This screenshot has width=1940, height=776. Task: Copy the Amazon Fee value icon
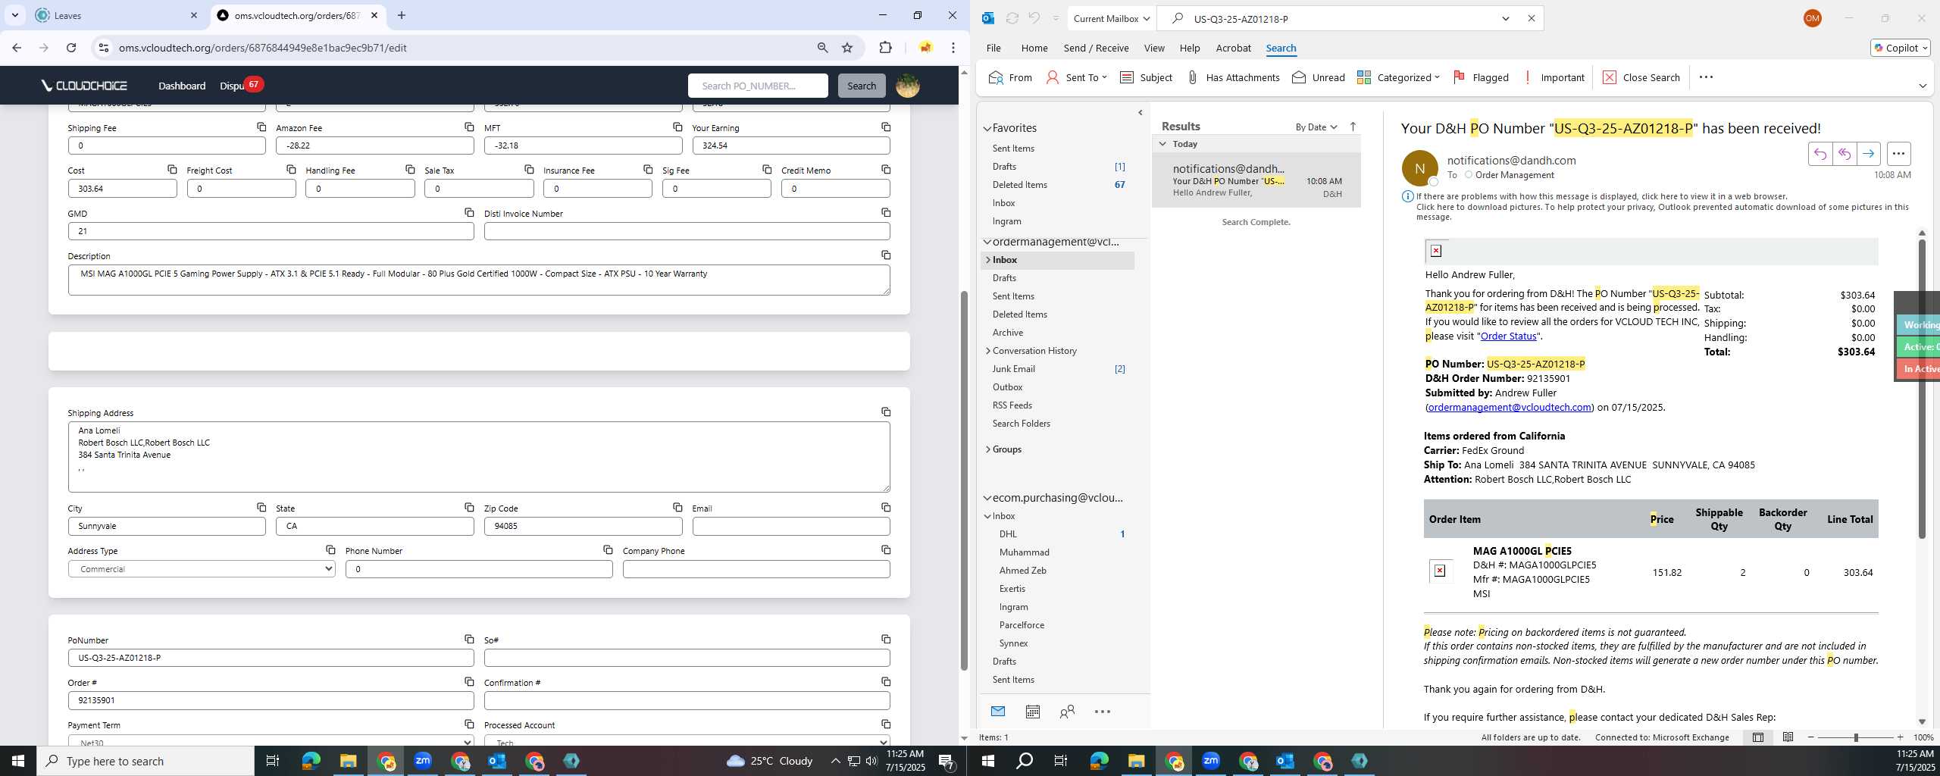(x=469, y=127)
